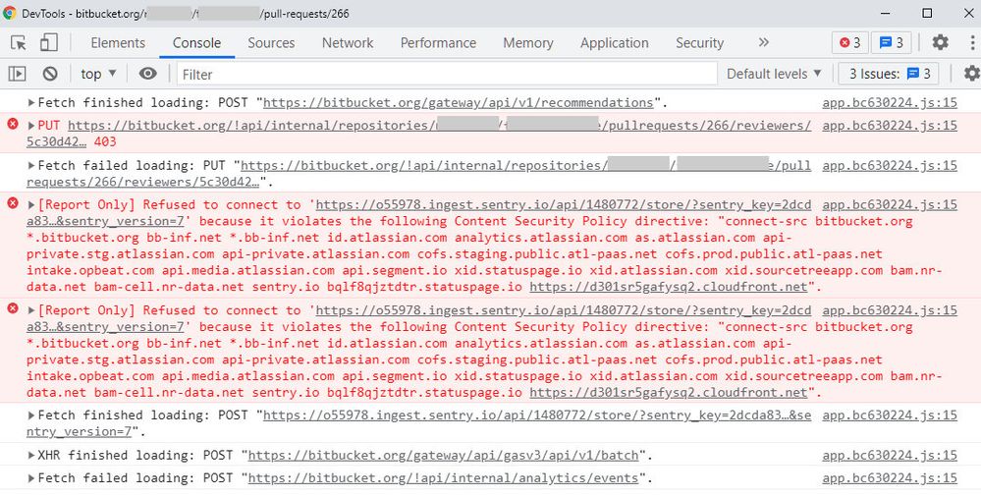Switch to the Network tab
The image size is (981, 497).
(x=348, y=42)
